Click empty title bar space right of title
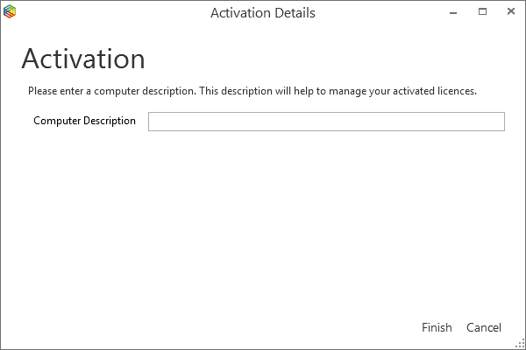This screenshot has width=526, height=350. [377, 13]
